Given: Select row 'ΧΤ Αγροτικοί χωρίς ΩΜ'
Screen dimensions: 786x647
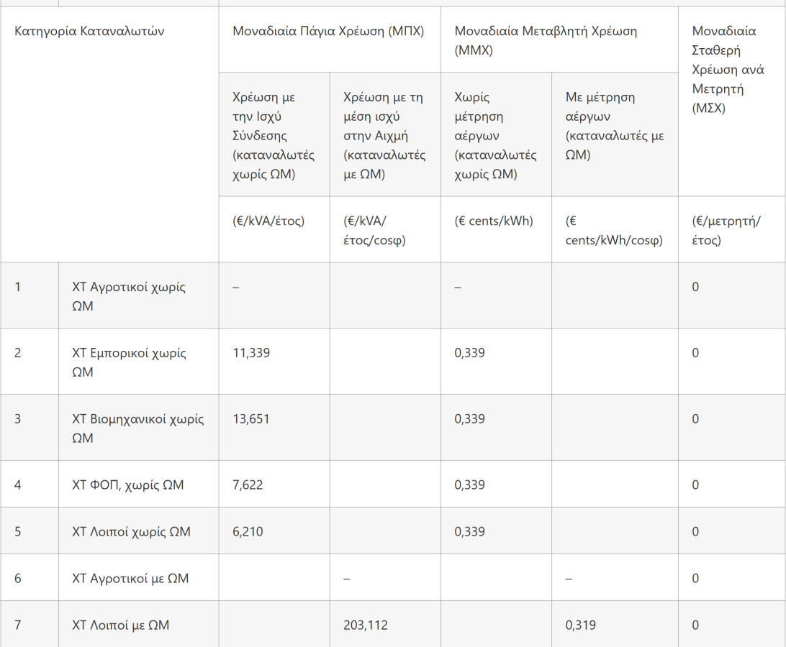Looking at the screenshot, I should (129, 296).
